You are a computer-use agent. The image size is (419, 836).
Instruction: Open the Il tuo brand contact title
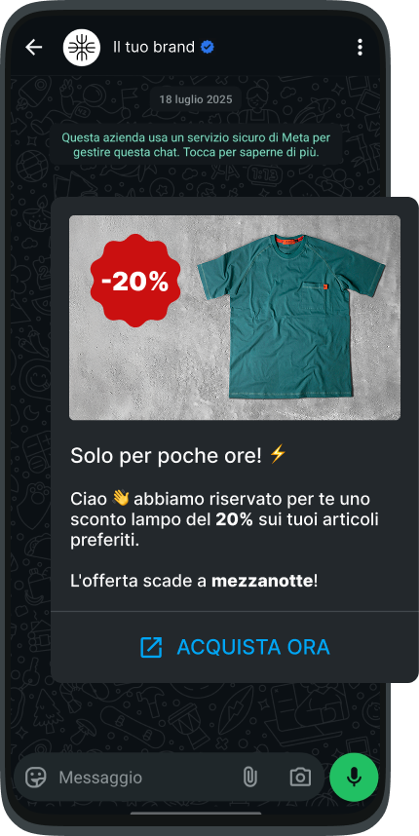154,48
